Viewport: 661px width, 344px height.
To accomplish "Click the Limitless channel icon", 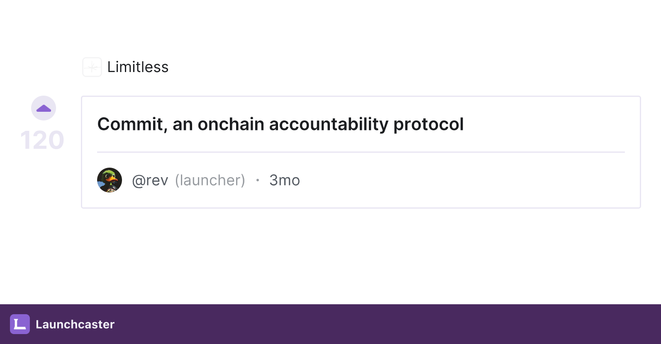I will [x=92, y=67].
